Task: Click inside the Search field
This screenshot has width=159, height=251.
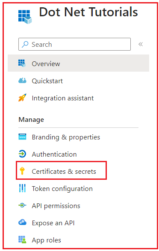Action: [74, 44]
